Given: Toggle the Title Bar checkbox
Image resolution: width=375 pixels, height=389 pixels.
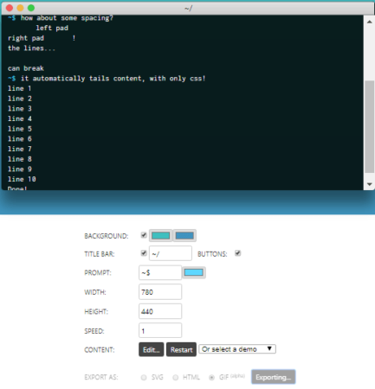Looking at the screenshot, I should (144, 253).
